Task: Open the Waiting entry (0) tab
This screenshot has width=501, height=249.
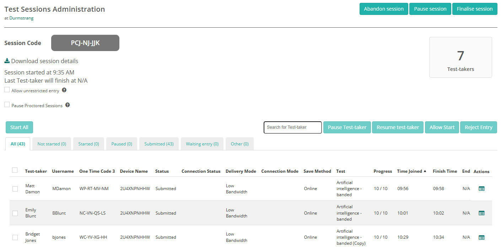Action: tap(203, 144)
